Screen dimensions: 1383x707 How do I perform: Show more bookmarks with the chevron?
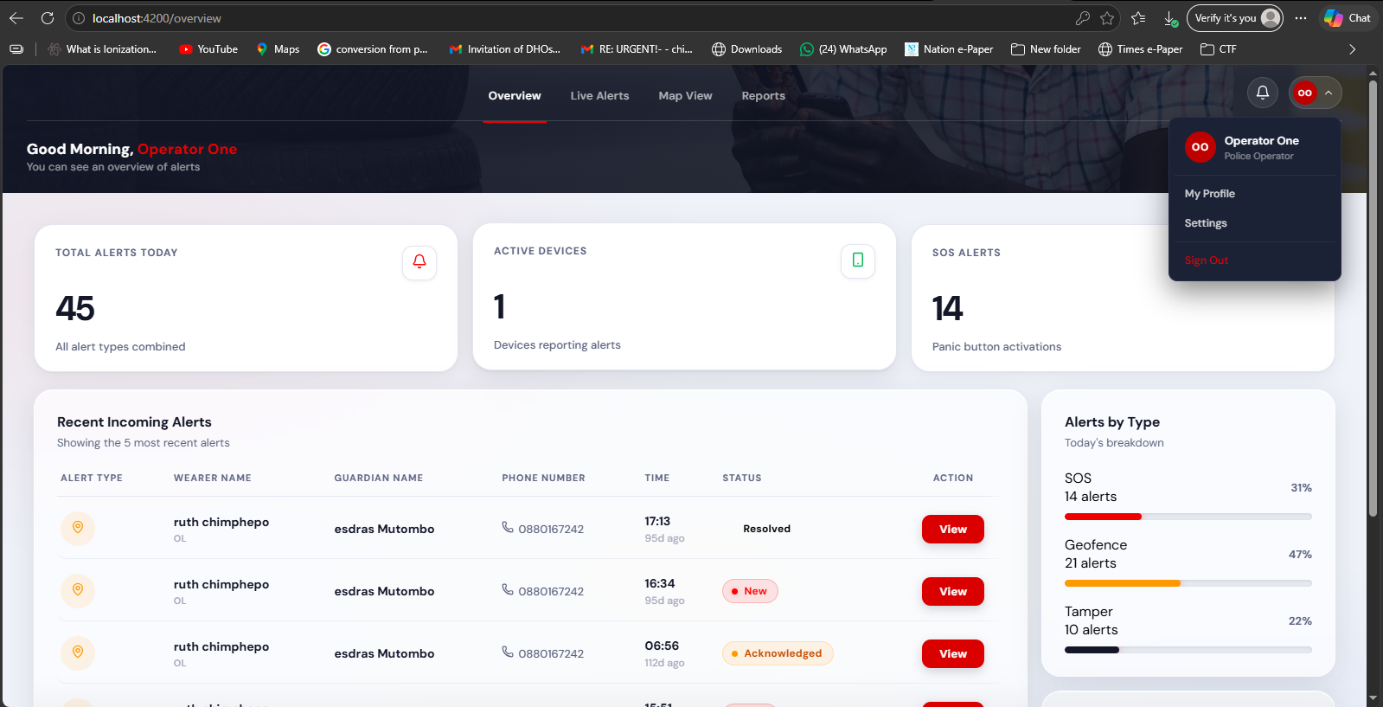[x=1353, y=49]
